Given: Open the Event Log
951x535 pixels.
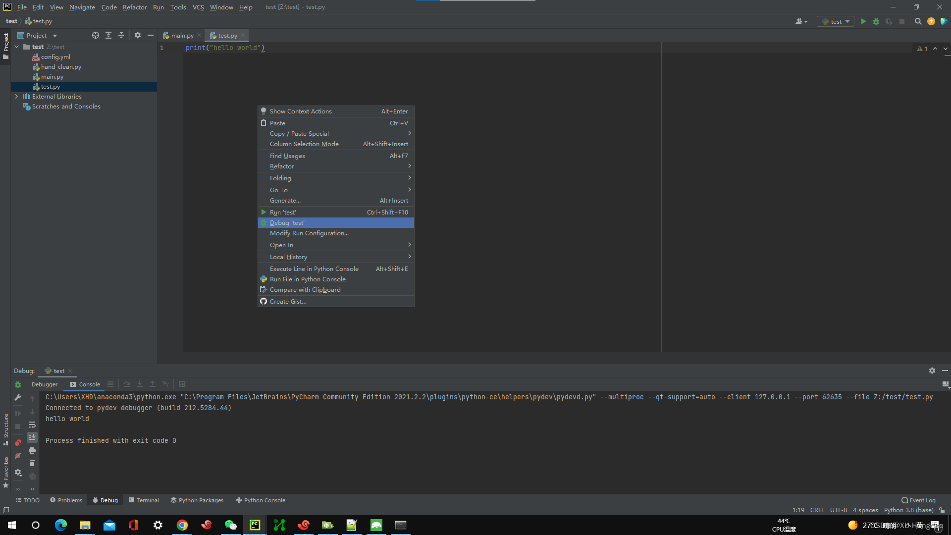Looking at the screenshot, I should coord(918,500).
